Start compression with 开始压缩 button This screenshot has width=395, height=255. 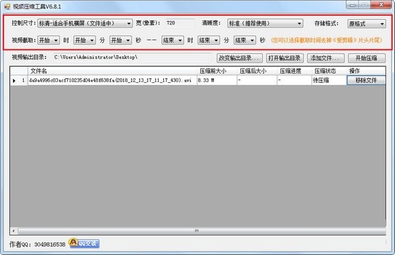pos(367,58)
